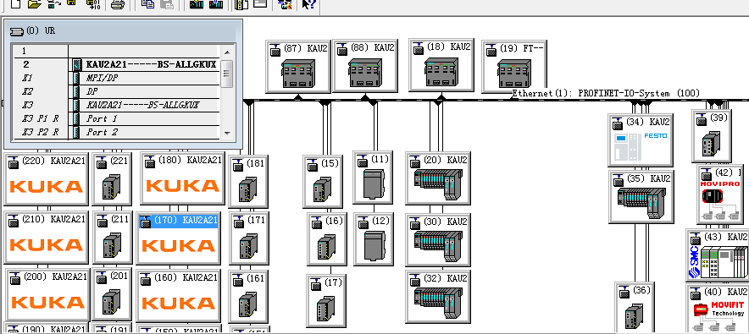Click the Ethernet(1) PROFINET-IO-System label
Screen dimensions: 749x334
(606, 93)
